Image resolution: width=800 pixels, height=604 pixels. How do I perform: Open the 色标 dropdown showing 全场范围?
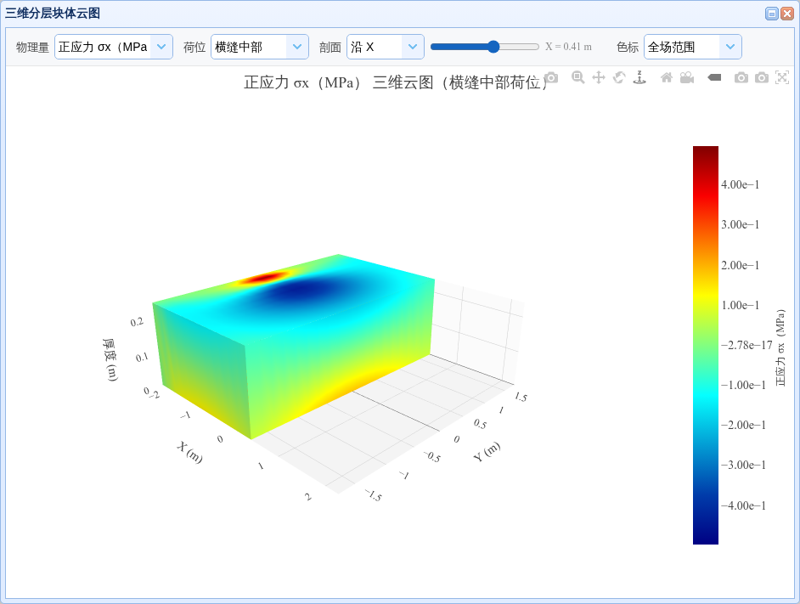pyautogui.click(x=693, y=47)
